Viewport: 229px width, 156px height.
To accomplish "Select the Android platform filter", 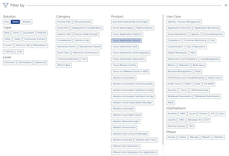I will pos(172,113).
